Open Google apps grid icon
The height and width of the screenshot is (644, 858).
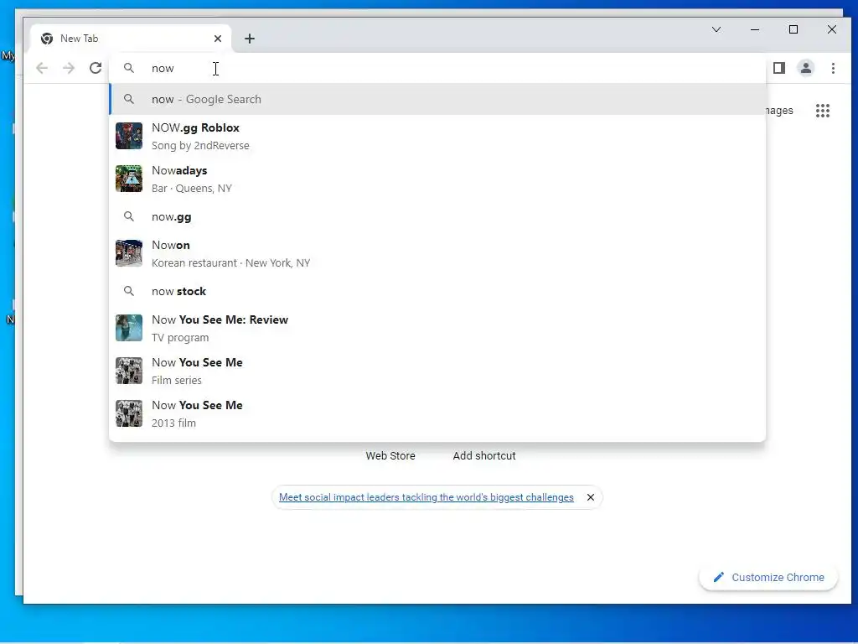(823, 111)
